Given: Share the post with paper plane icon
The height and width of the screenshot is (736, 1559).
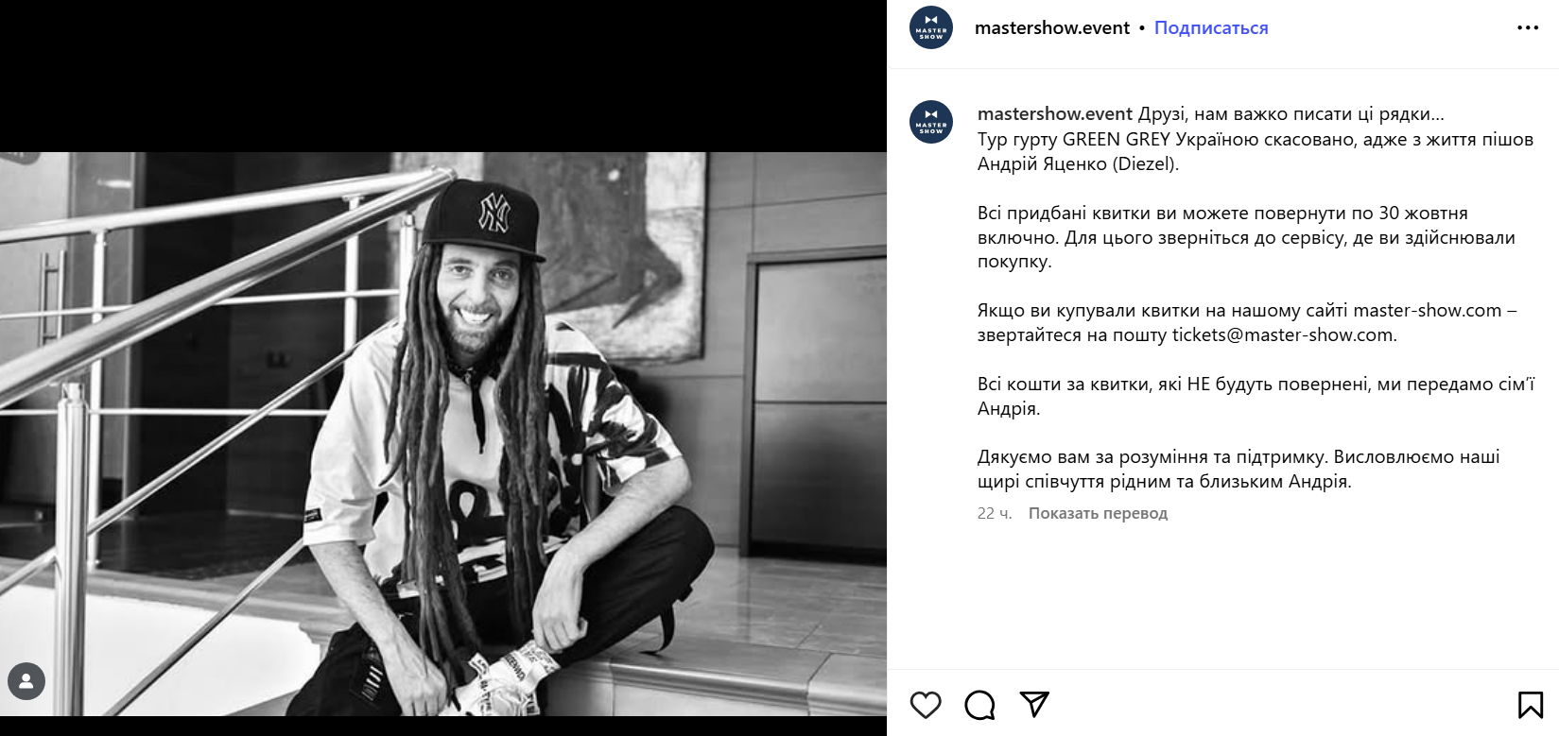Looking at the screenshot, I should click(x=1034, y=704).
